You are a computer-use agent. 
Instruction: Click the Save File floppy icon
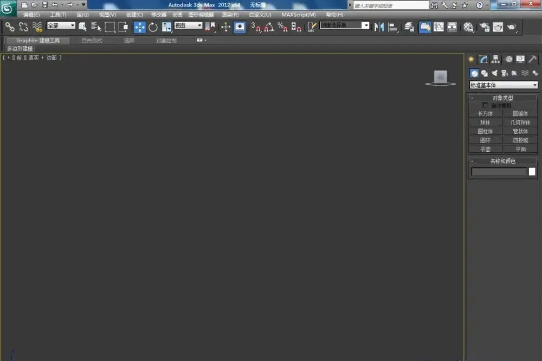click(x=44, y=5)
